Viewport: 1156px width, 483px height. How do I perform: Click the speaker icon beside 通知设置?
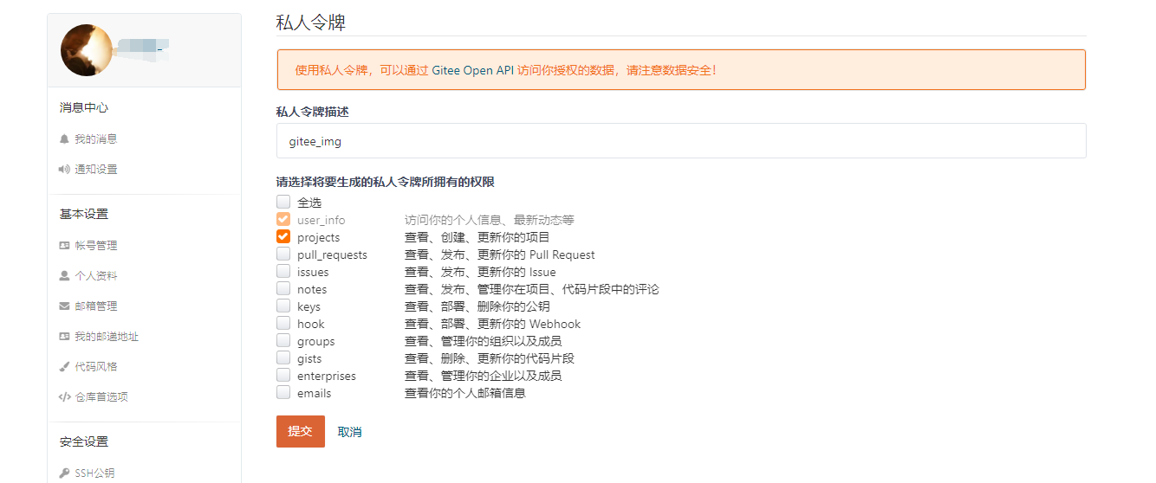click(x=64, y=170)
